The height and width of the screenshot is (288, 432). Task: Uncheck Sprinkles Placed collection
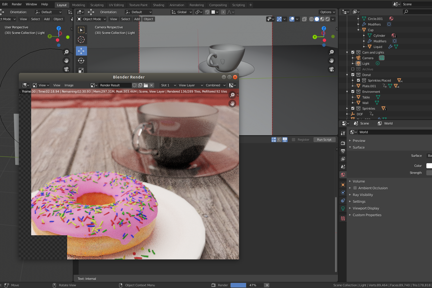coord(358,80)
